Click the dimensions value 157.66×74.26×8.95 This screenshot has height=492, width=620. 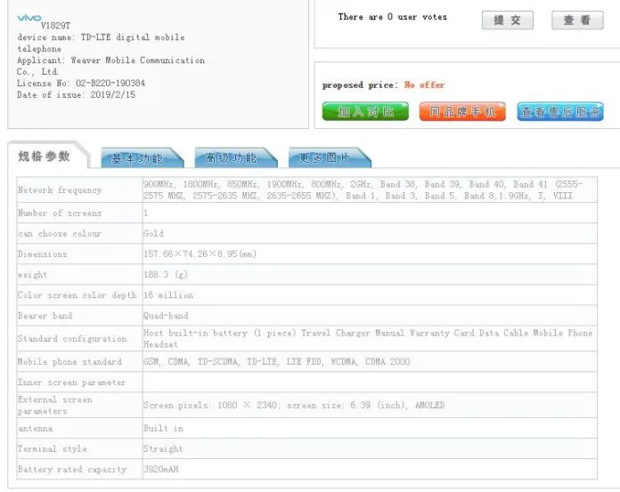pyautogui.click(x=200, y=254)
